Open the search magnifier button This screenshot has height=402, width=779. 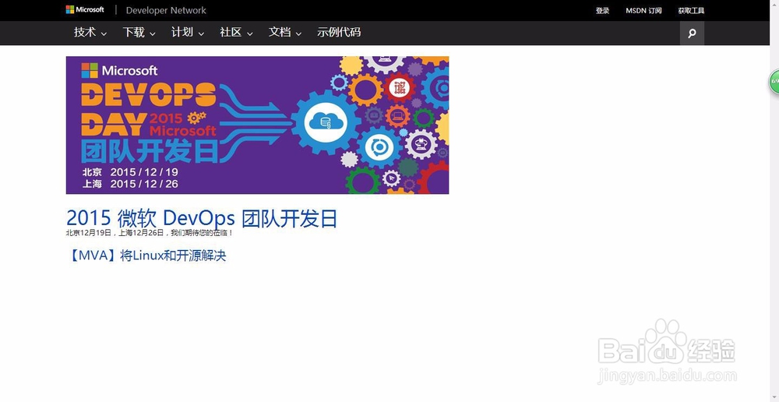click(692, 33)
